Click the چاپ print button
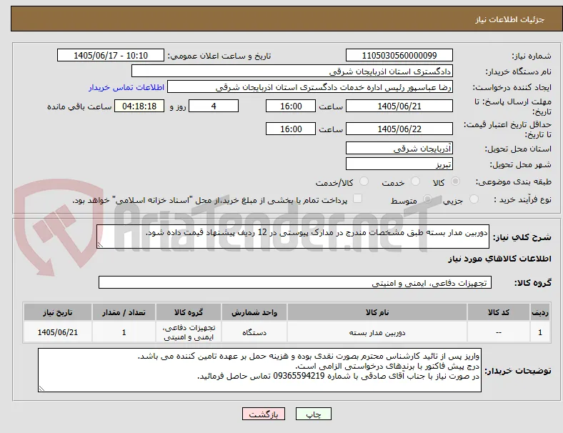This screenshot has width=563, height=433. pyautogui.click(x=313, y=414)
